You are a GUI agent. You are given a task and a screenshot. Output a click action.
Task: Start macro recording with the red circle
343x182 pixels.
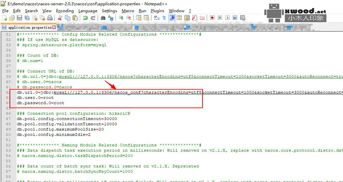tap(212, 18)
